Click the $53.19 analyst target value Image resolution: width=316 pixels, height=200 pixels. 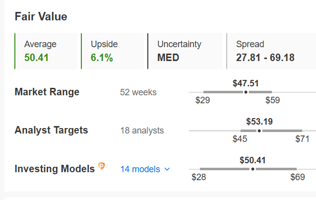coord(259,122)
